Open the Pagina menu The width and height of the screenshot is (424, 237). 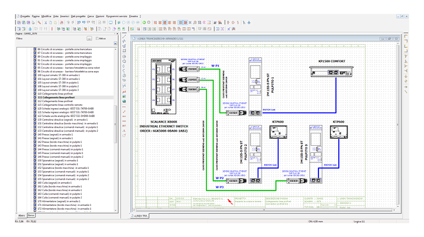[x=35, y=16]
